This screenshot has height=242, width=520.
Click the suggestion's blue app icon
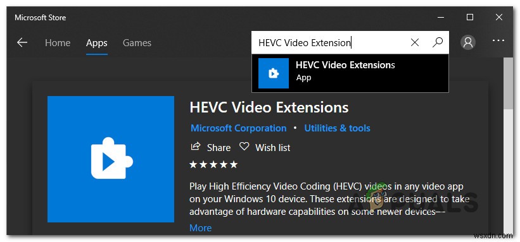pos(274,73)
